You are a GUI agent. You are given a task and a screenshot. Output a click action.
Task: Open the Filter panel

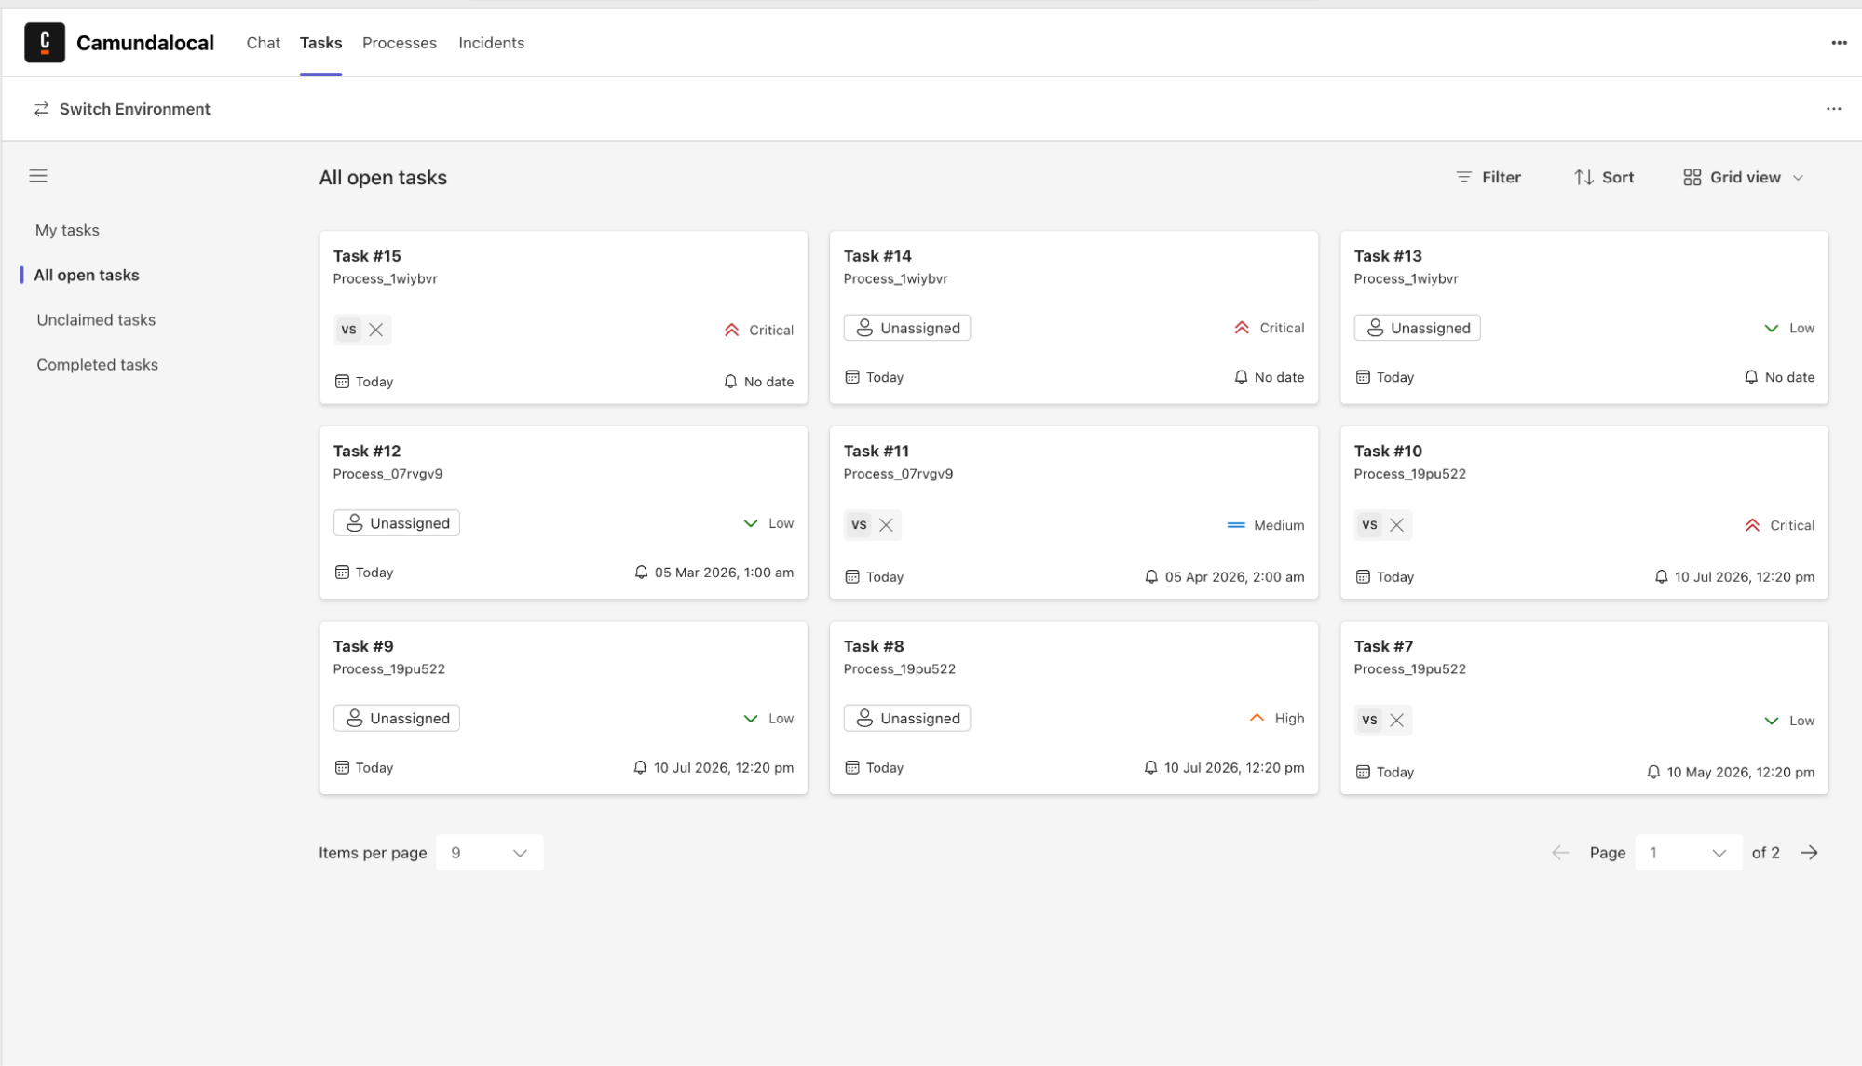(x=1488, y=178)
